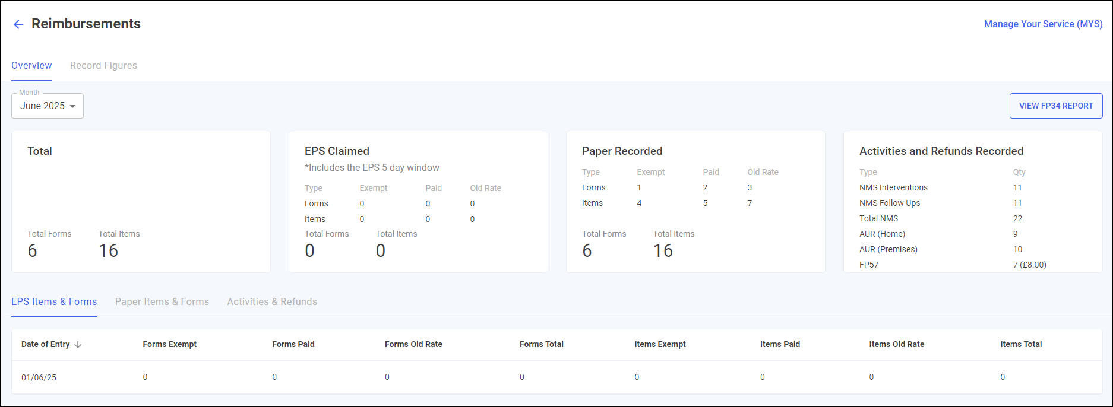Click the Forms Old Rate column header
This screenshot has height=407, width=1113.
(413, 345)
